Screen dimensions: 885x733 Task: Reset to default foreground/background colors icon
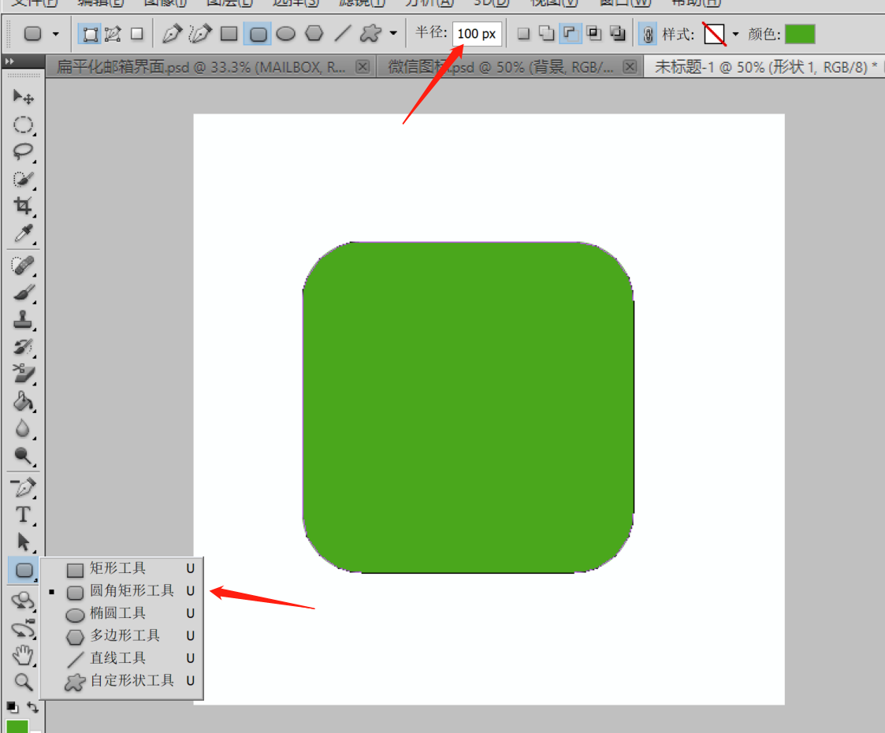[x=13, y=706]
